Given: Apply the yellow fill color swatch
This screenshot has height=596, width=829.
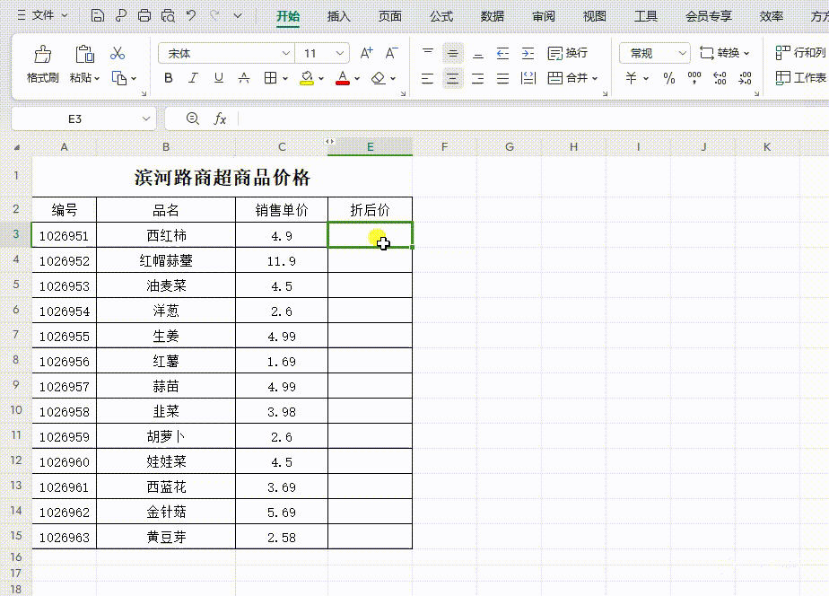Looking at the screenshot, I should (307, 78).
